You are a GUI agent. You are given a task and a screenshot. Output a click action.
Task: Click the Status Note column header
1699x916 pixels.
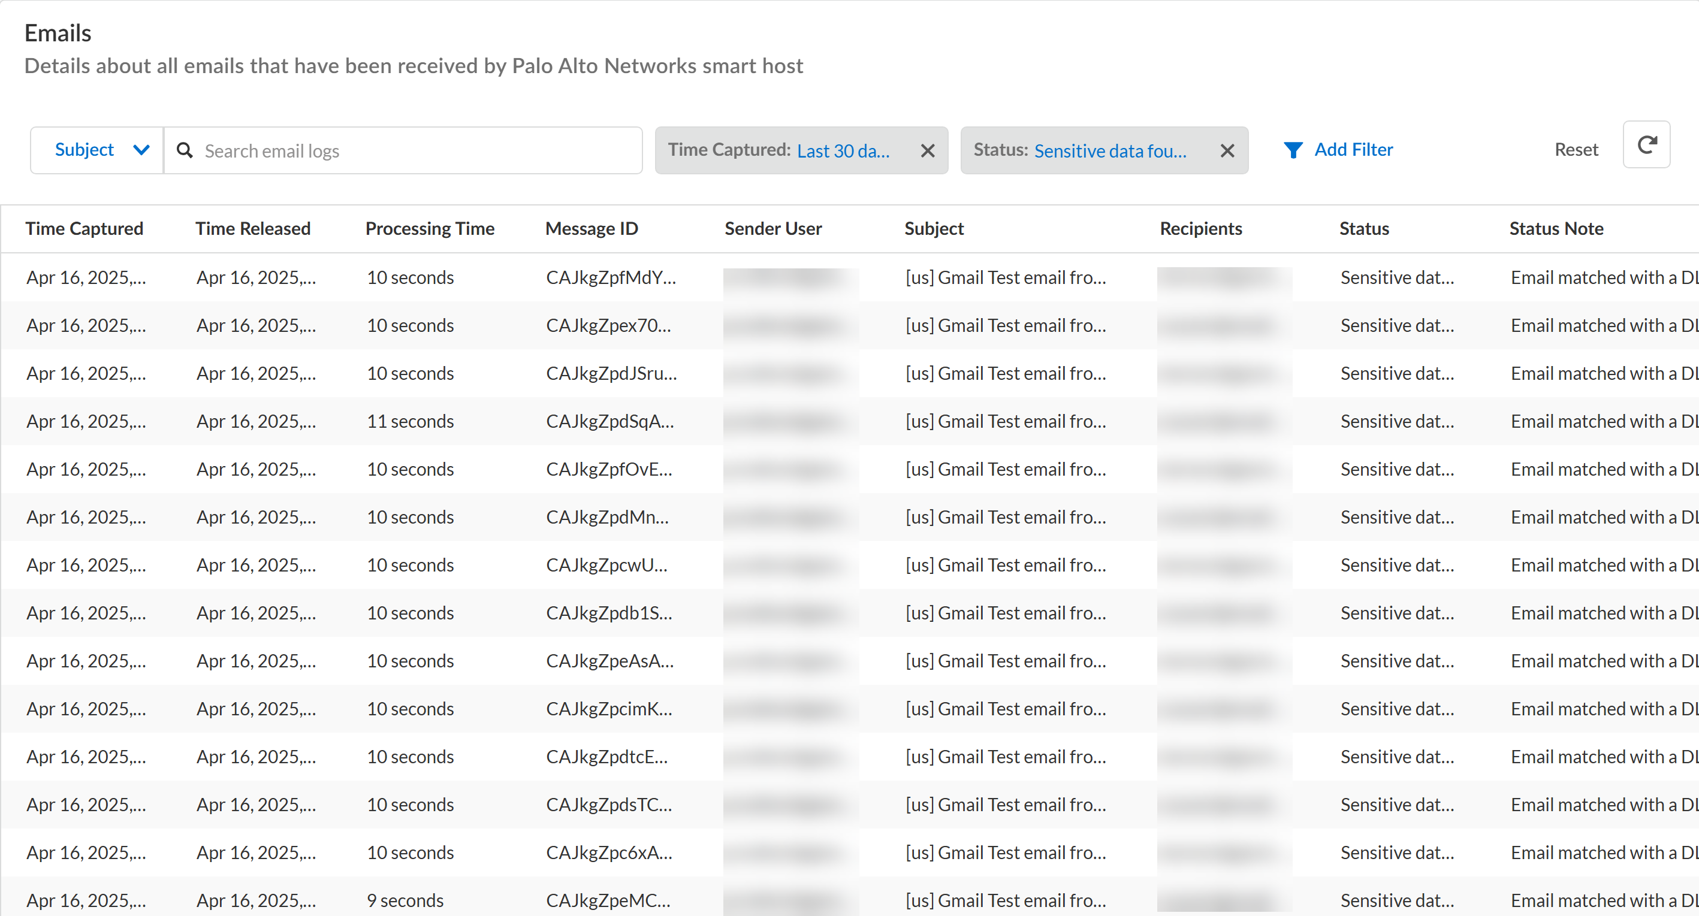1556,228
